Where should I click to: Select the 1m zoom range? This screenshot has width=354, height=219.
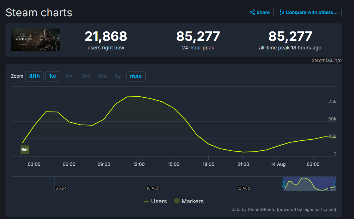[69, 76]
